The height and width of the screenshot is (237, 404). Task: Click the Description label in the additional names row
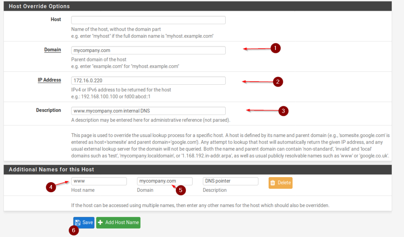(x=215, y=190)
